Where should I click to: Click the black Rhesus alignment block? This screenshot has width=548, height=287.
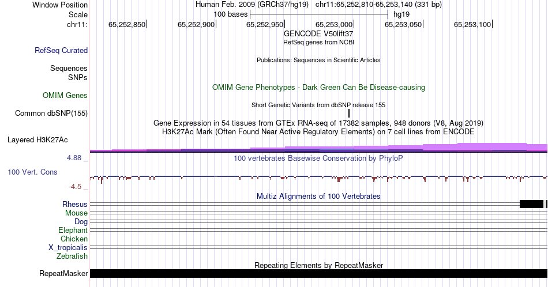coord(532,204)
